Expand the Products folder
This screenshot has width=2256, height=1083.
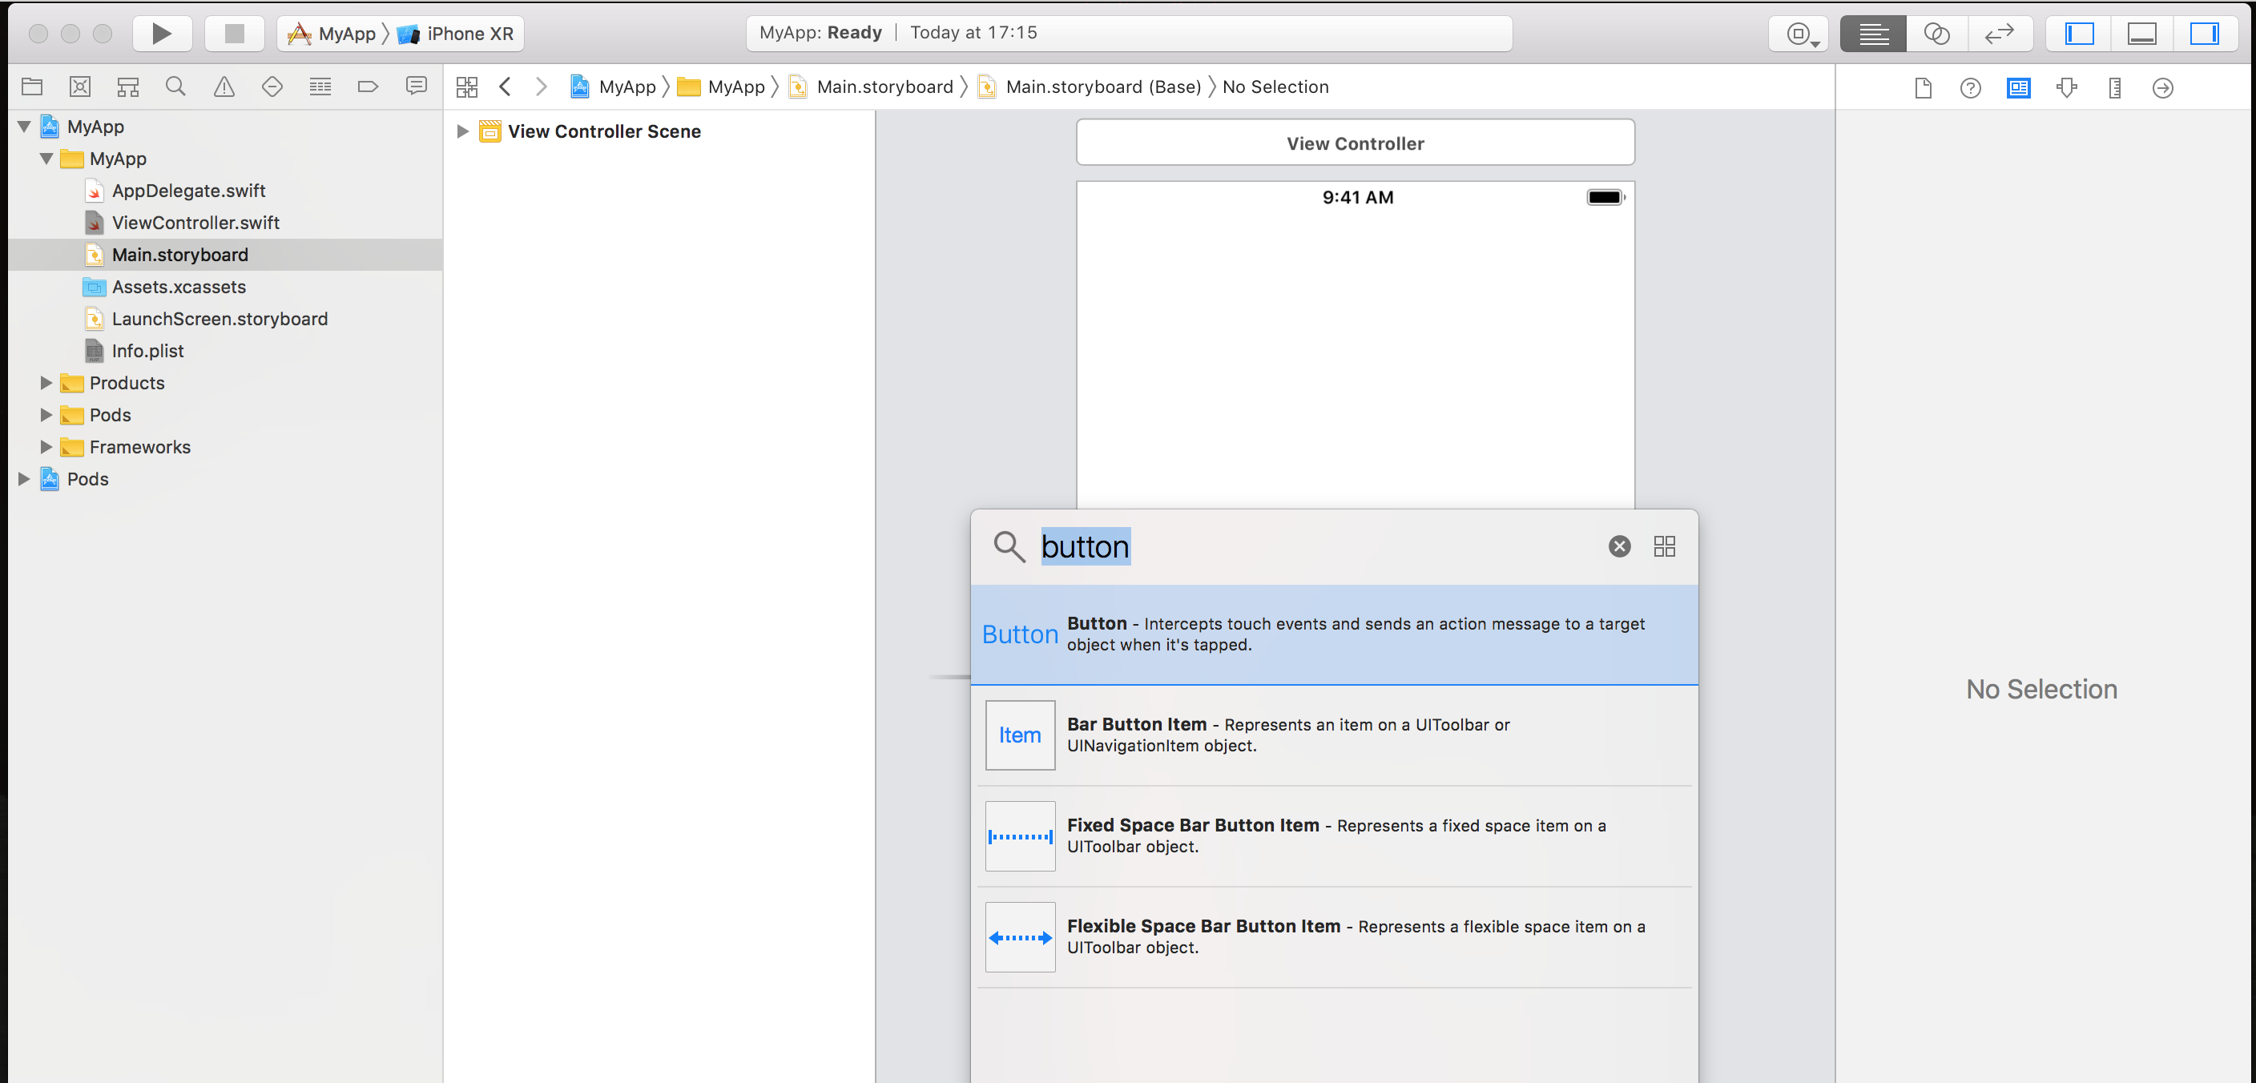point(46,384)
